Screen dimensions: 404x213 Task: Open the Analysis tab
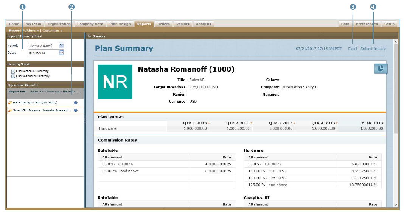(x=203, y=24)
